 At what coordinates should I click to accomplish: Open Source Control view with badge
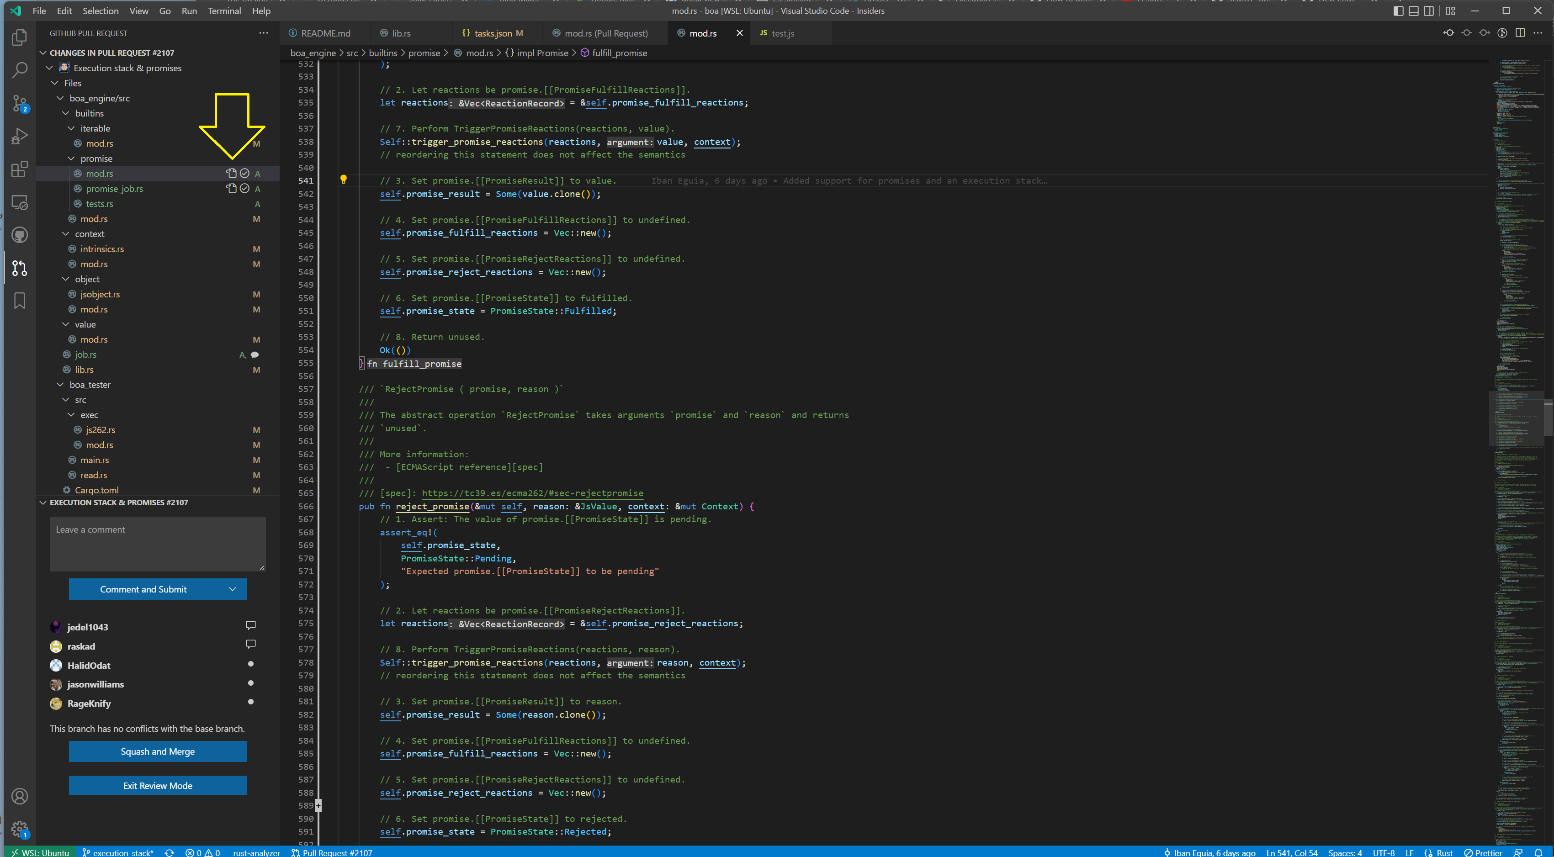(x=19, y=103)
